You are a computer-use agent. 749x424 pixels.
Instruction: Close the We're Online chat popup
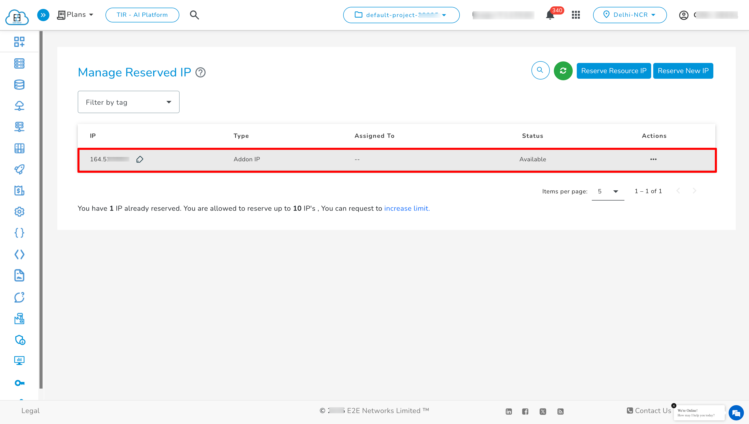(x=674, y=406)
